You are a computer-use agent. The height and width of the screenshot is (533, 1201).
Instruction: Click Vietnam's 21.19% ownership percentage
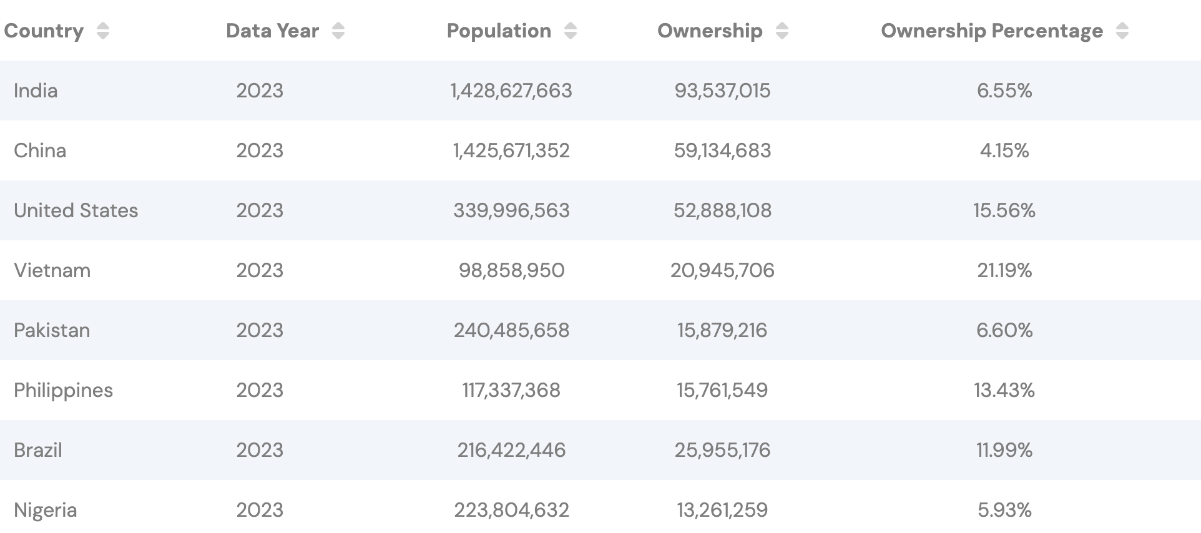pyautogui.click(x=1004, y=271)
